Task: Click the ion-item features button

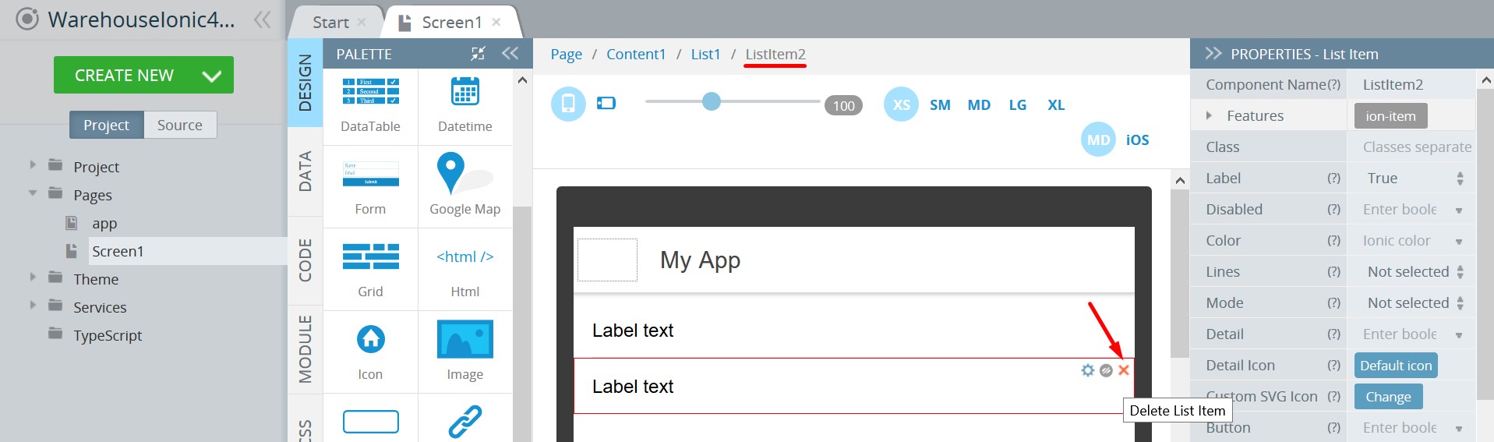Action: tap(1390, 115)
